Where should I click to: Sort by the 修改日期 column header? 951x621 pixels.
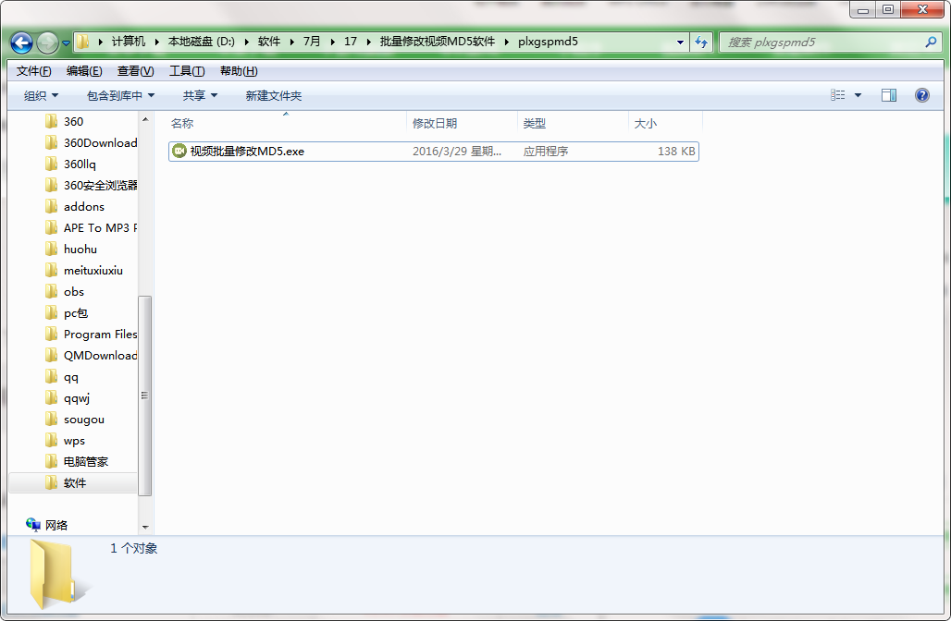coord(462,123)
